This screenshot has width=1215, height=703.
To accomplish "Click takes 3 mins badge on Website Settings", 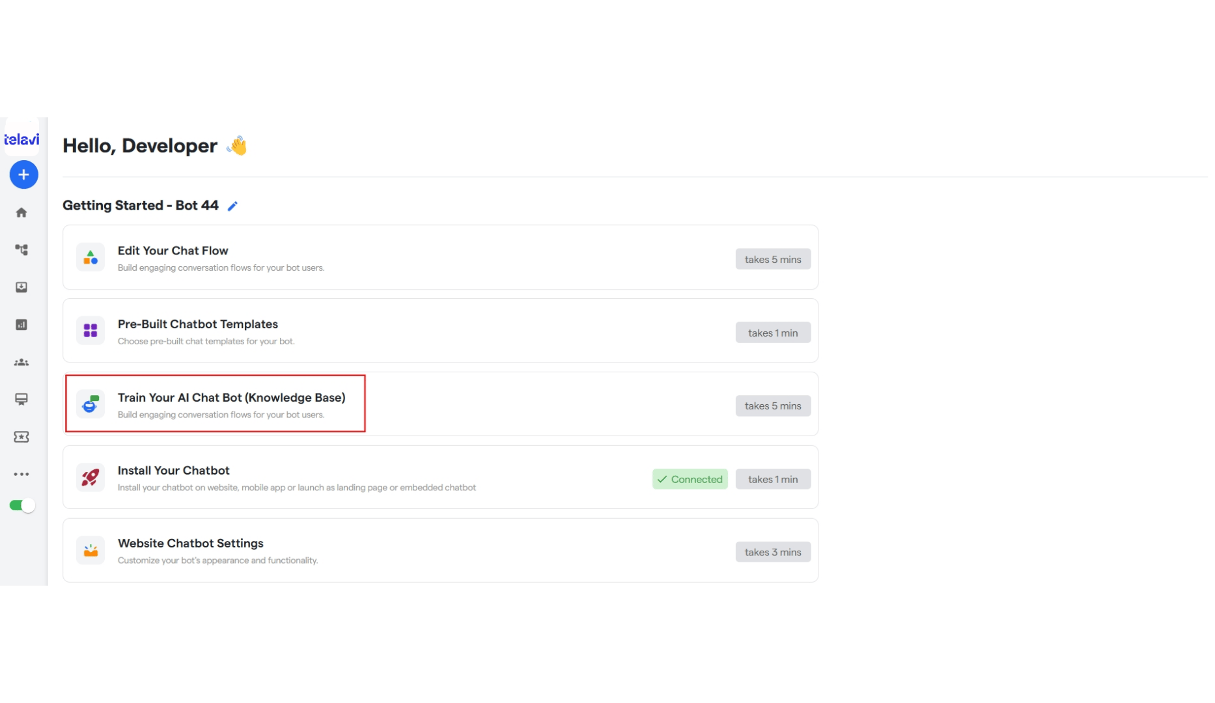I will (x=773, y=552).
